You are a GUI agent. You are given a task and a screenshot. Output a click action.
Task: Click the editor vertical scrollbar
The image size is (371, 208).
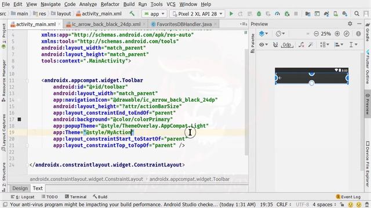(x=246, y=102)
